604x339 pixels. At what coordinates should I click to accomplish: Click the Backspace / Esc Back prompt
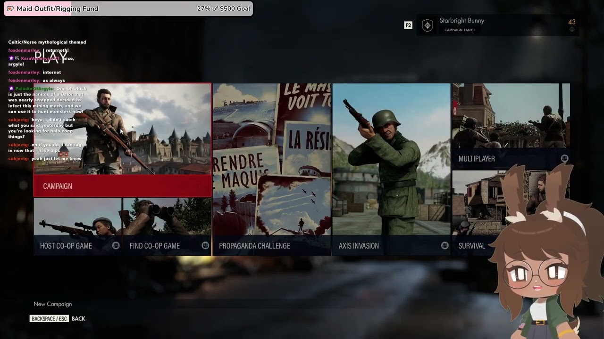click(58, 319)
